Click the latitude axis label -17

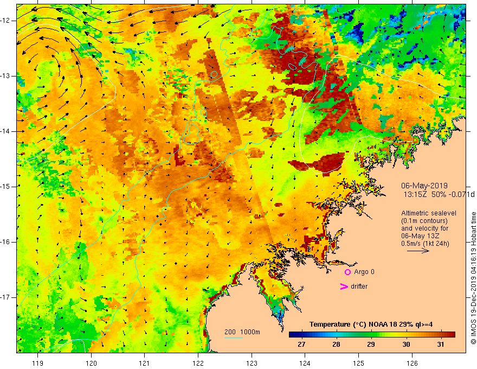(6, 297)
